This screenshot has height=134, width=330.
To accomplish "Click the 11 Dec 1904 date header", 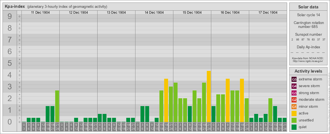I will tap(40, 13).
